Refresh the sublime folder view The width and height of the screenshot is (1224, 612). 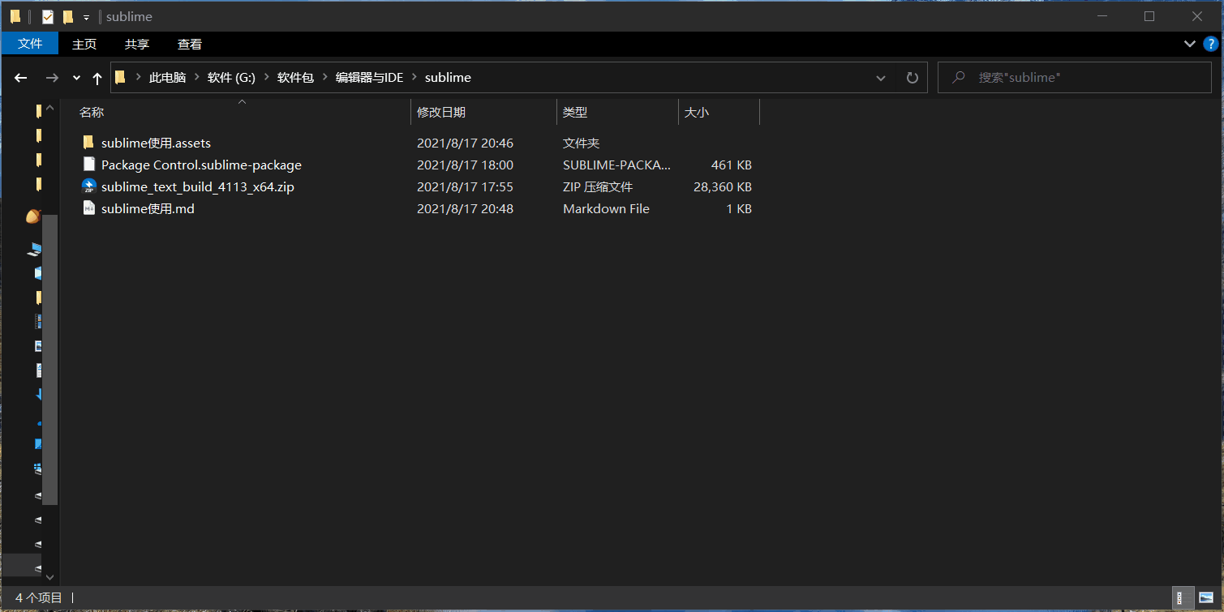912,78
